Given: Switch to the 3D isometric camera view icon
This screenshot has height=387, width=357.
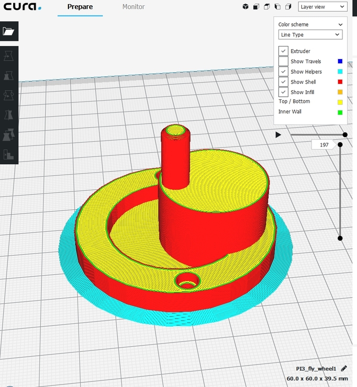Looking at the screenshot, I should pyautogui.click(x=246, y=7).
